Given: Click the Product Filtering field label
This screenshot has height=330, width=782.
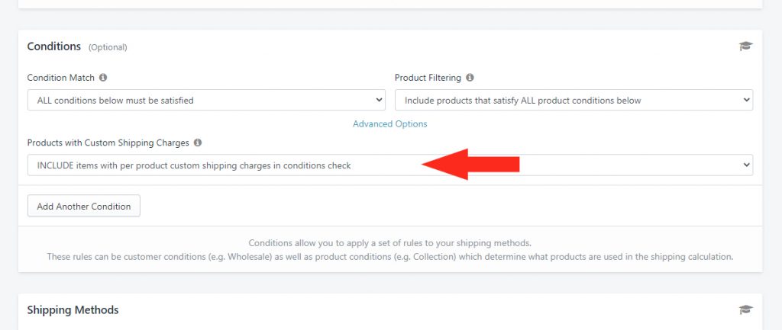Looking at the screenshot, I should [428, 78].
